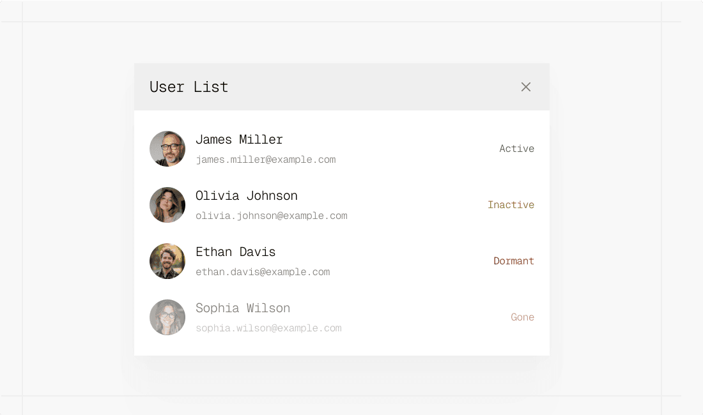Screen dimensions: 703x415
Task: Click the Dormant status label
Action: 514,261
